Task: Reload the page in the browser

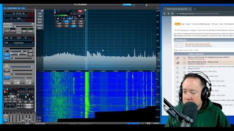Action: tap(172, 13)
